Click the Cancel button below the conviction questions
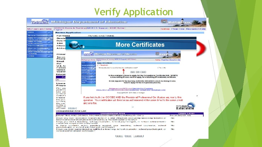262x147 pixels. 139,136
